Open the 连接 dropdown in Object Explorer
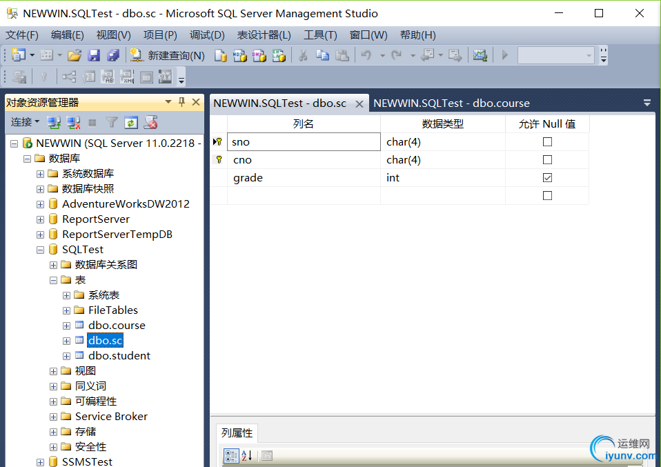661x467 pixels. (x=25, y=122)
